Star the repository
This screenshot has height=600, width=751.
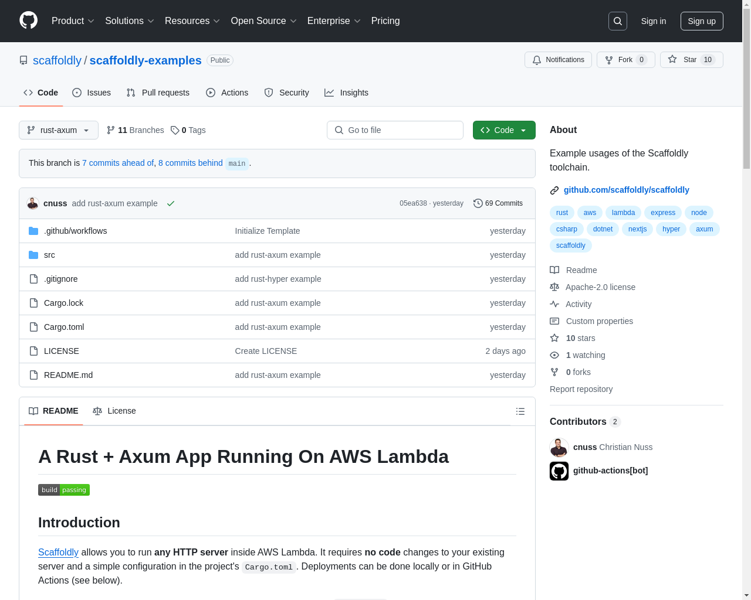point(691,60)
